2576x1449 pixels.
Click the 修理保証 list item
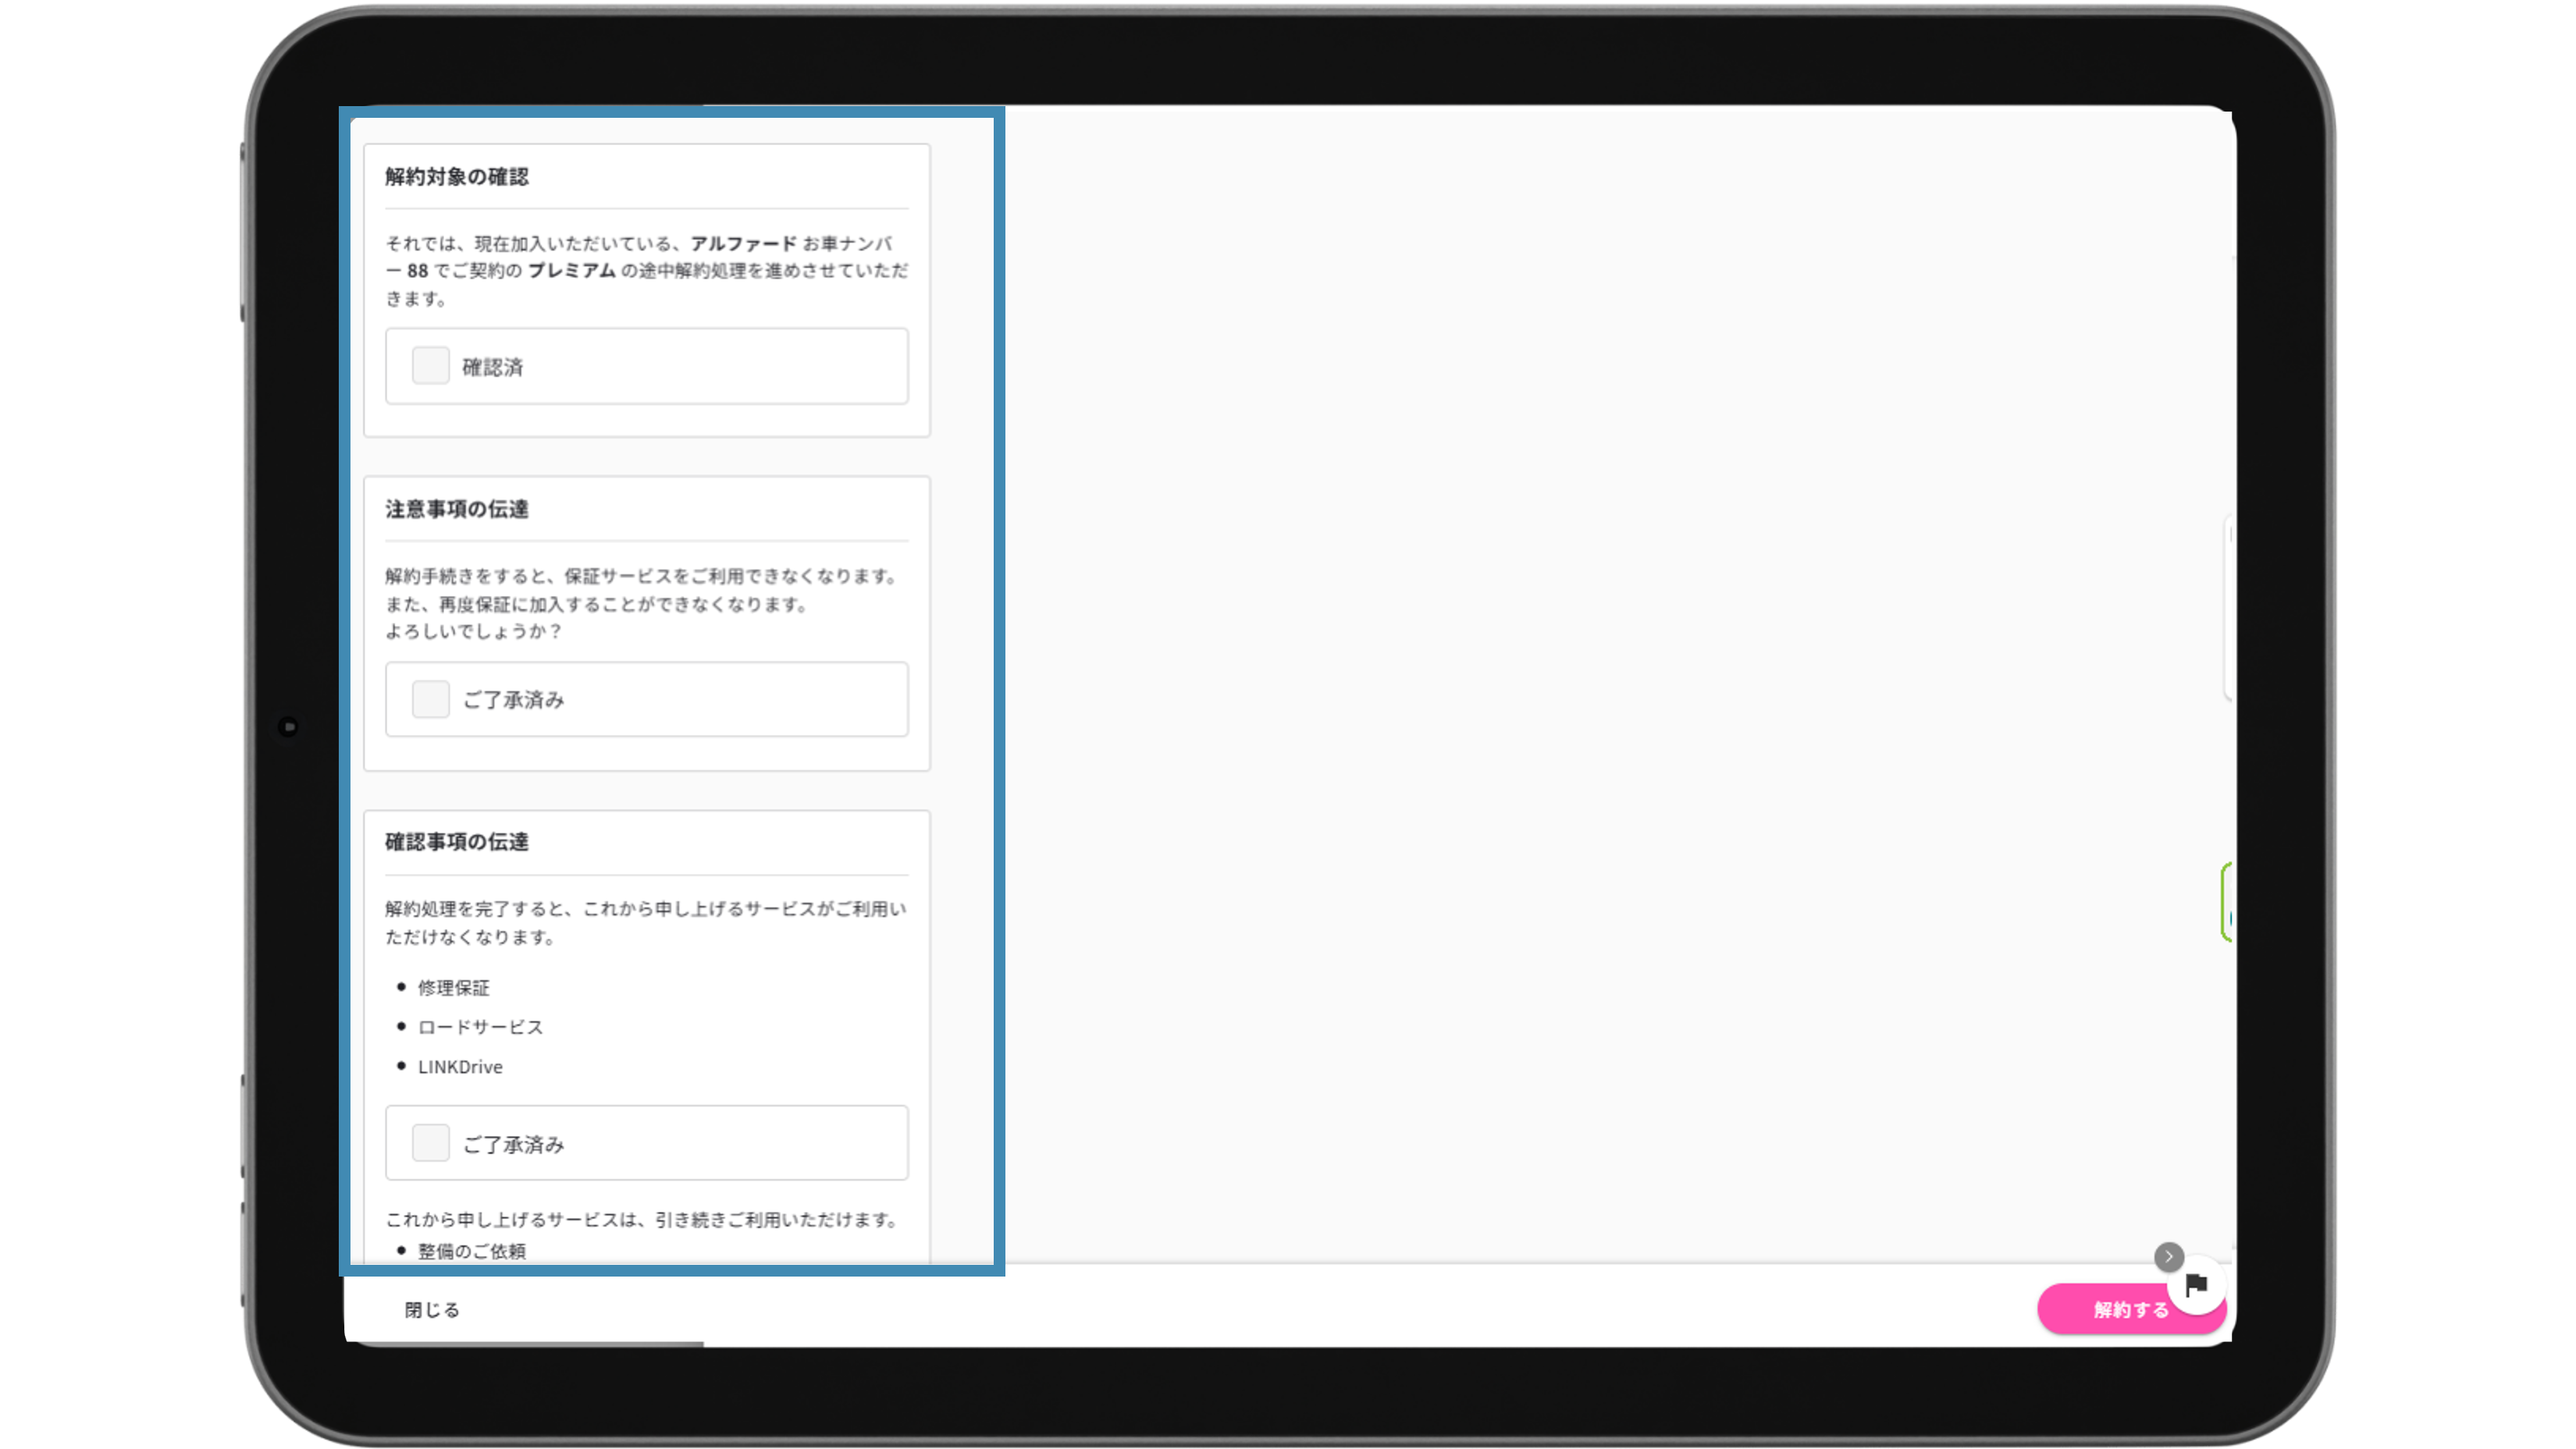453,987
